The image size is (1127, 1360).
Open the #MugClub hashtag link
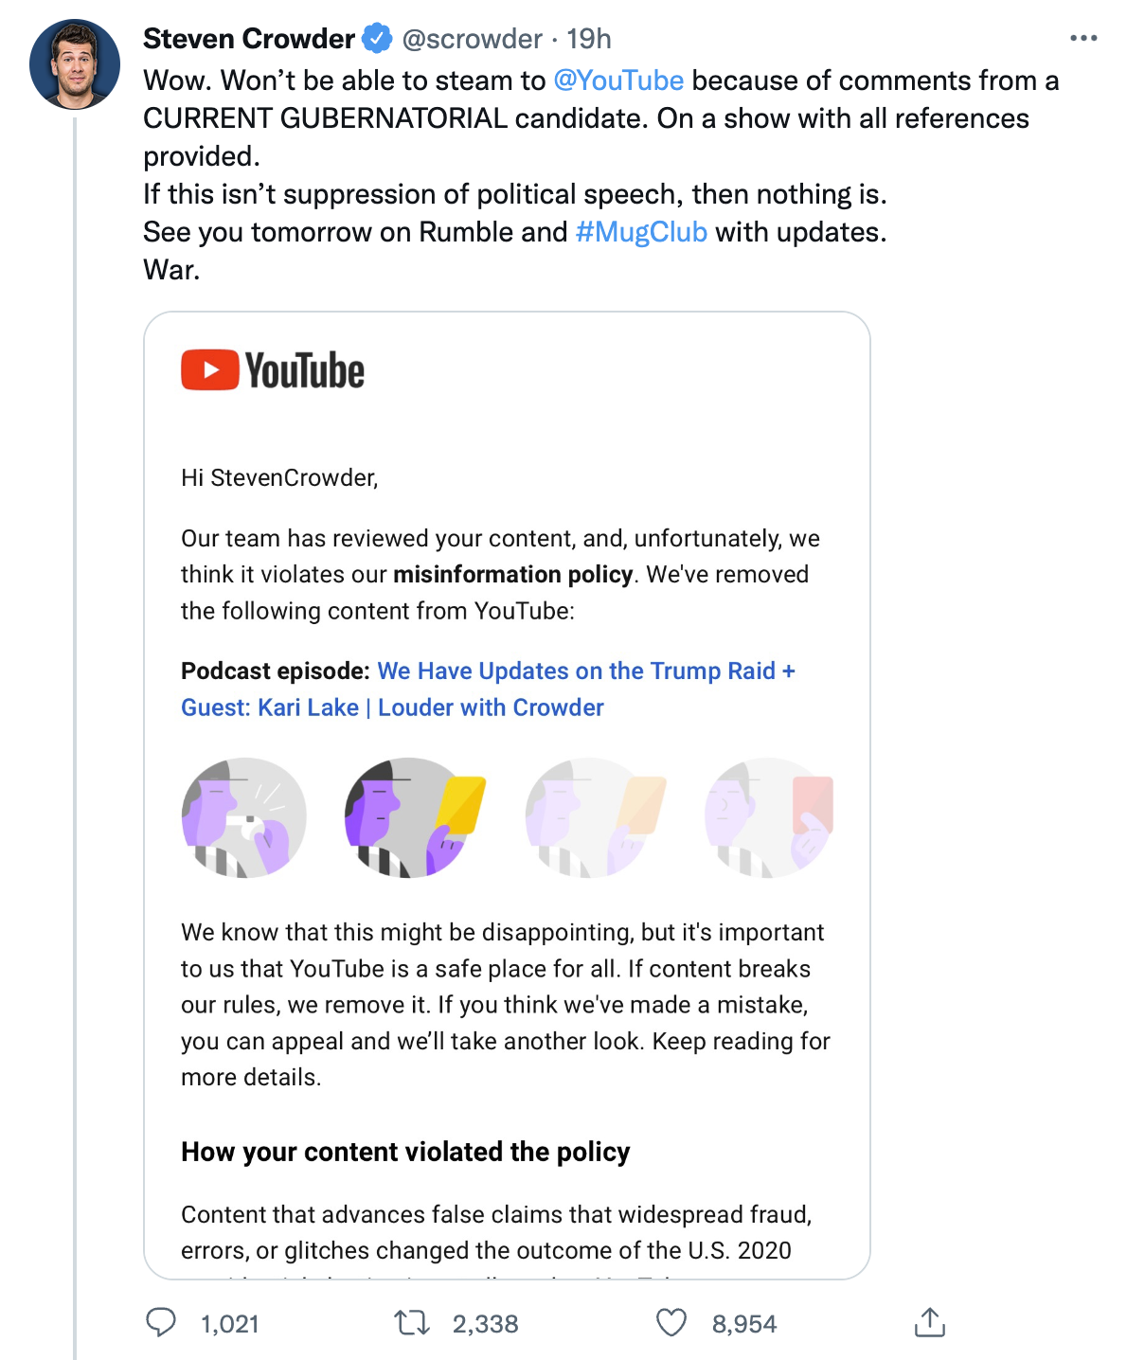tap(641, 232)
